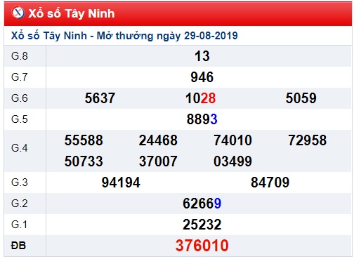Select the G.4 number 24468

(158, 140)
